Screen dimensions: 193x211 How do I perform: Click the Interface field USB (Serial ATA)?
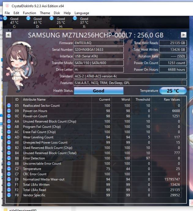pos(99,56)
